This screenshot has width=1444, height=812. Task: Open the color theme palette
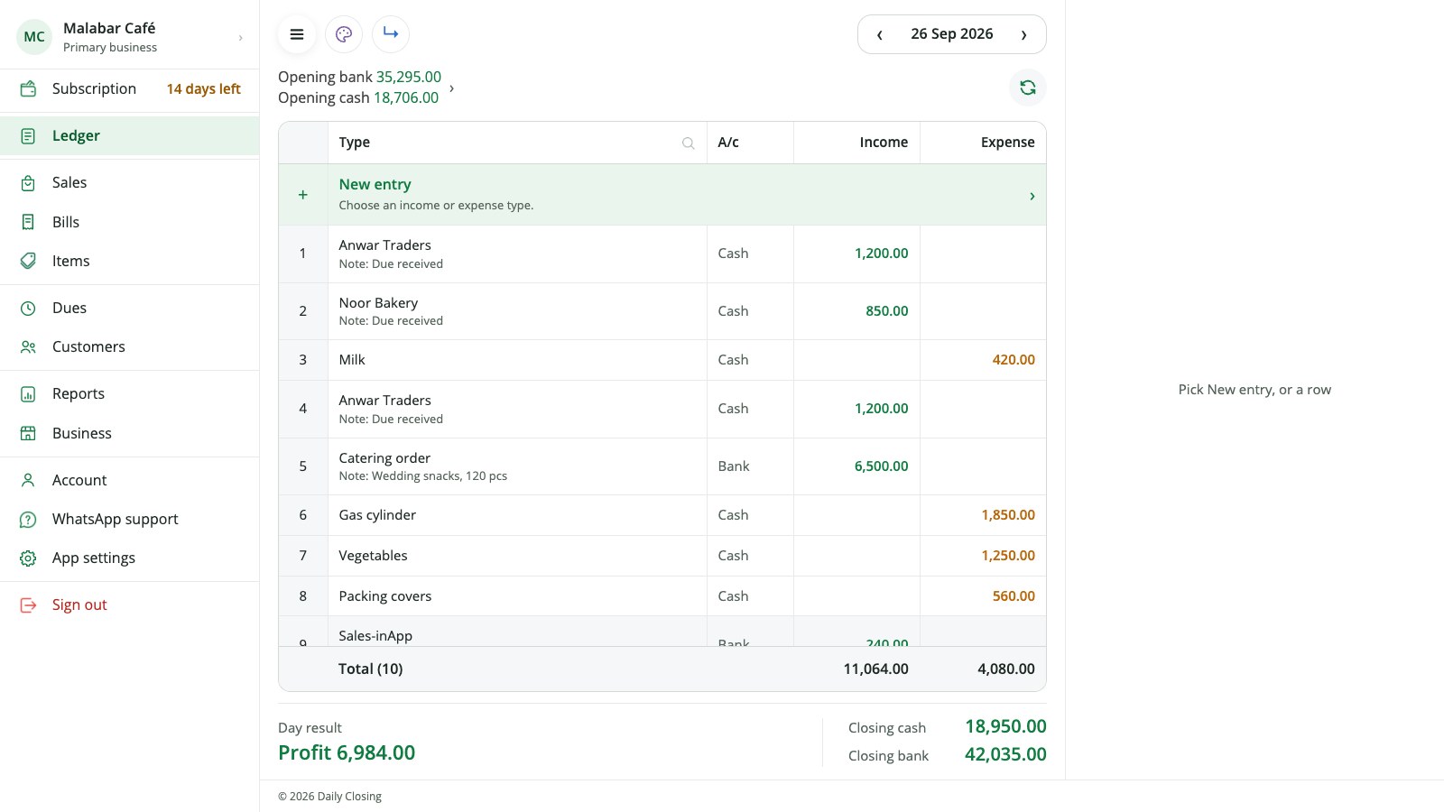(344, 34)
